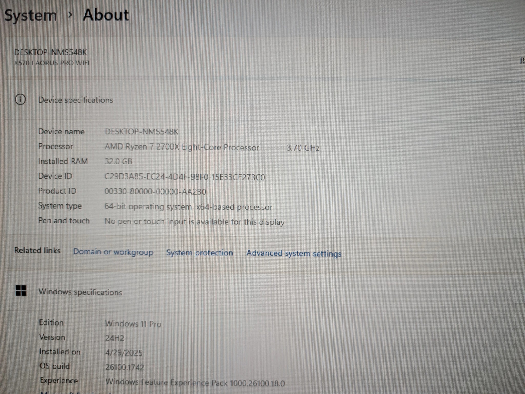Open Advanced system settings link
Image resolution: width=525 pixels, height=394 pixels.
[x=294, y=254]
